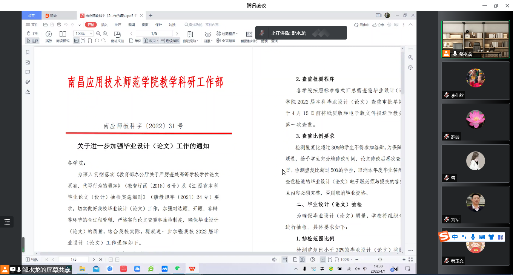The width and height of the screenshot is (513, 275).
Task: Open the 文件 file menu
Action: (32, 25)
